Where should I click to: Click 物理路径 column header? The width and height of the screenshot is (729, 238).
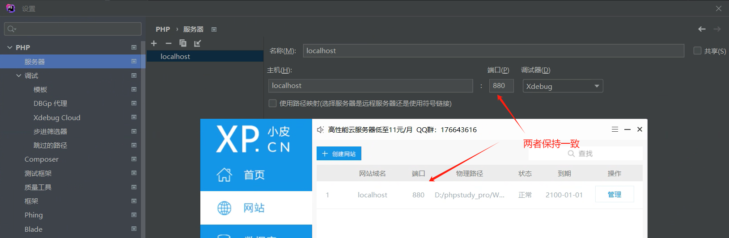(x=470, y=173)
